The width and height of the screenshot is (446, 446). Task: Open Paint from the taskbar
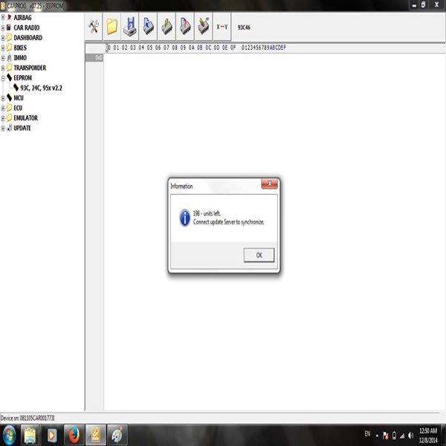click(x=117, y=435)
